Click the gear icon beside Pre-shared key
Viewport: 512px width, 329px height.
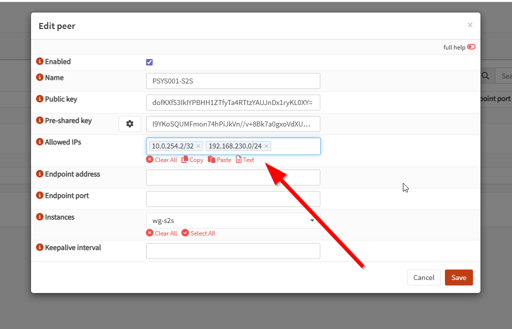[x=130, y=124]
